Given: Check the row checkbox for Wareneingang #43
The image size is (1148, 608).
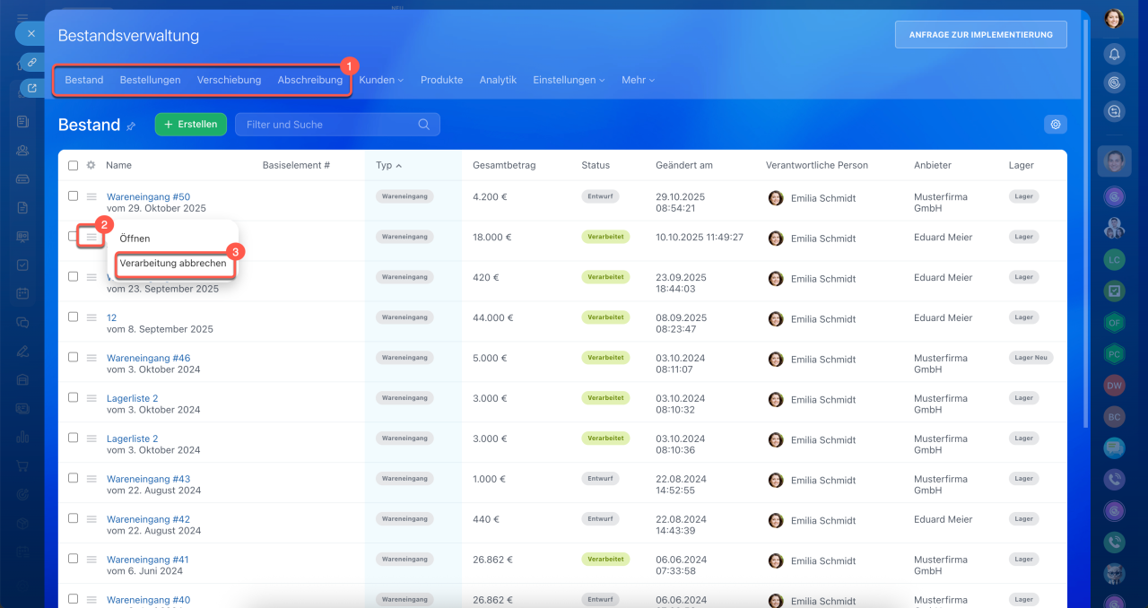Looking at the screenshot, I should click(74, 478).
